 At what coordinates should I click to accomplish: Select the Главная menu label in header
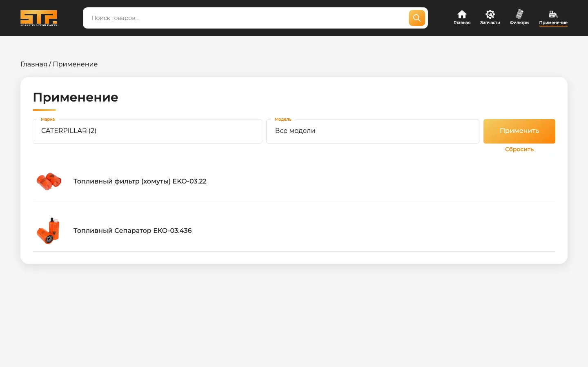tap(462, 23)
